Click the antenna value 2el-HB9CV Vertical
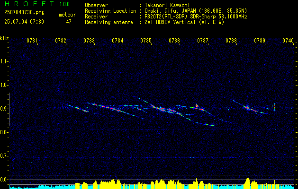The height and width of the screenshot is (189, 298). pos(170,22)
